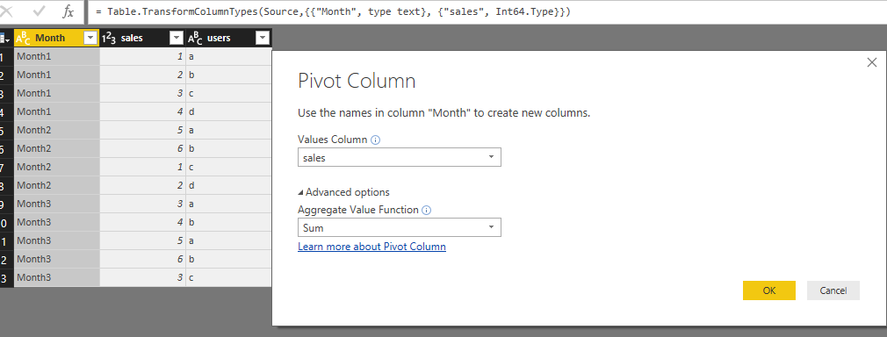Confirm the pivot with OK
This screenshot has height=337, width=887.
769,290
